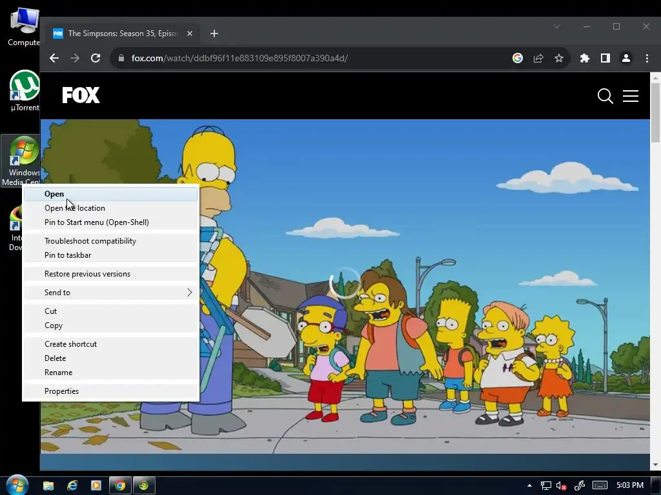Click the 5:03 PM clock
The image size is (661, 495).
tap(630, 485)
